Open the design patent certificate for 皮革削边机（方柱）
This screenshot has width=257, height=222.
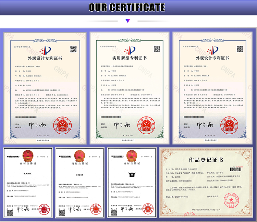click(212, 88)
